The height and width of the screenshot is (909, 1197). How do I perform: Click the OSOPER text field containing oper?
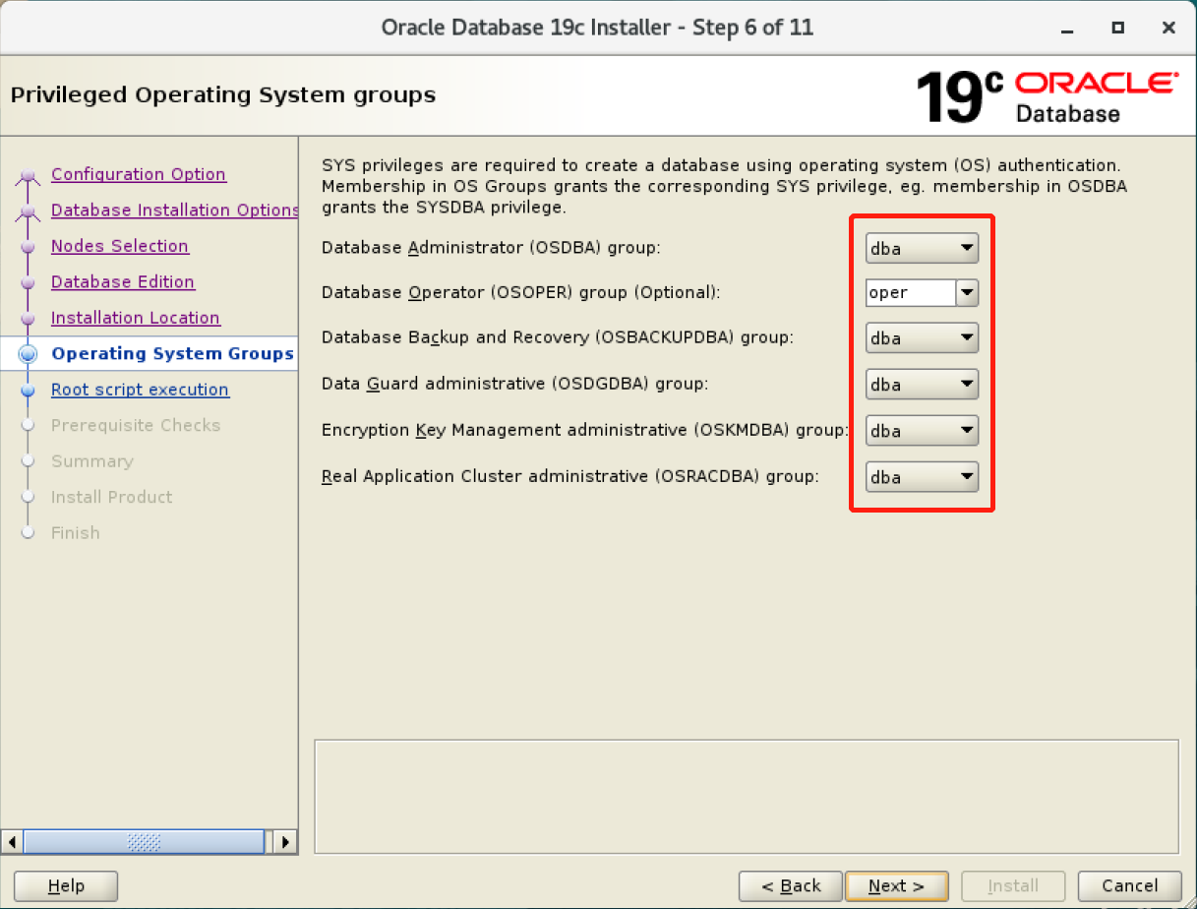911,293
